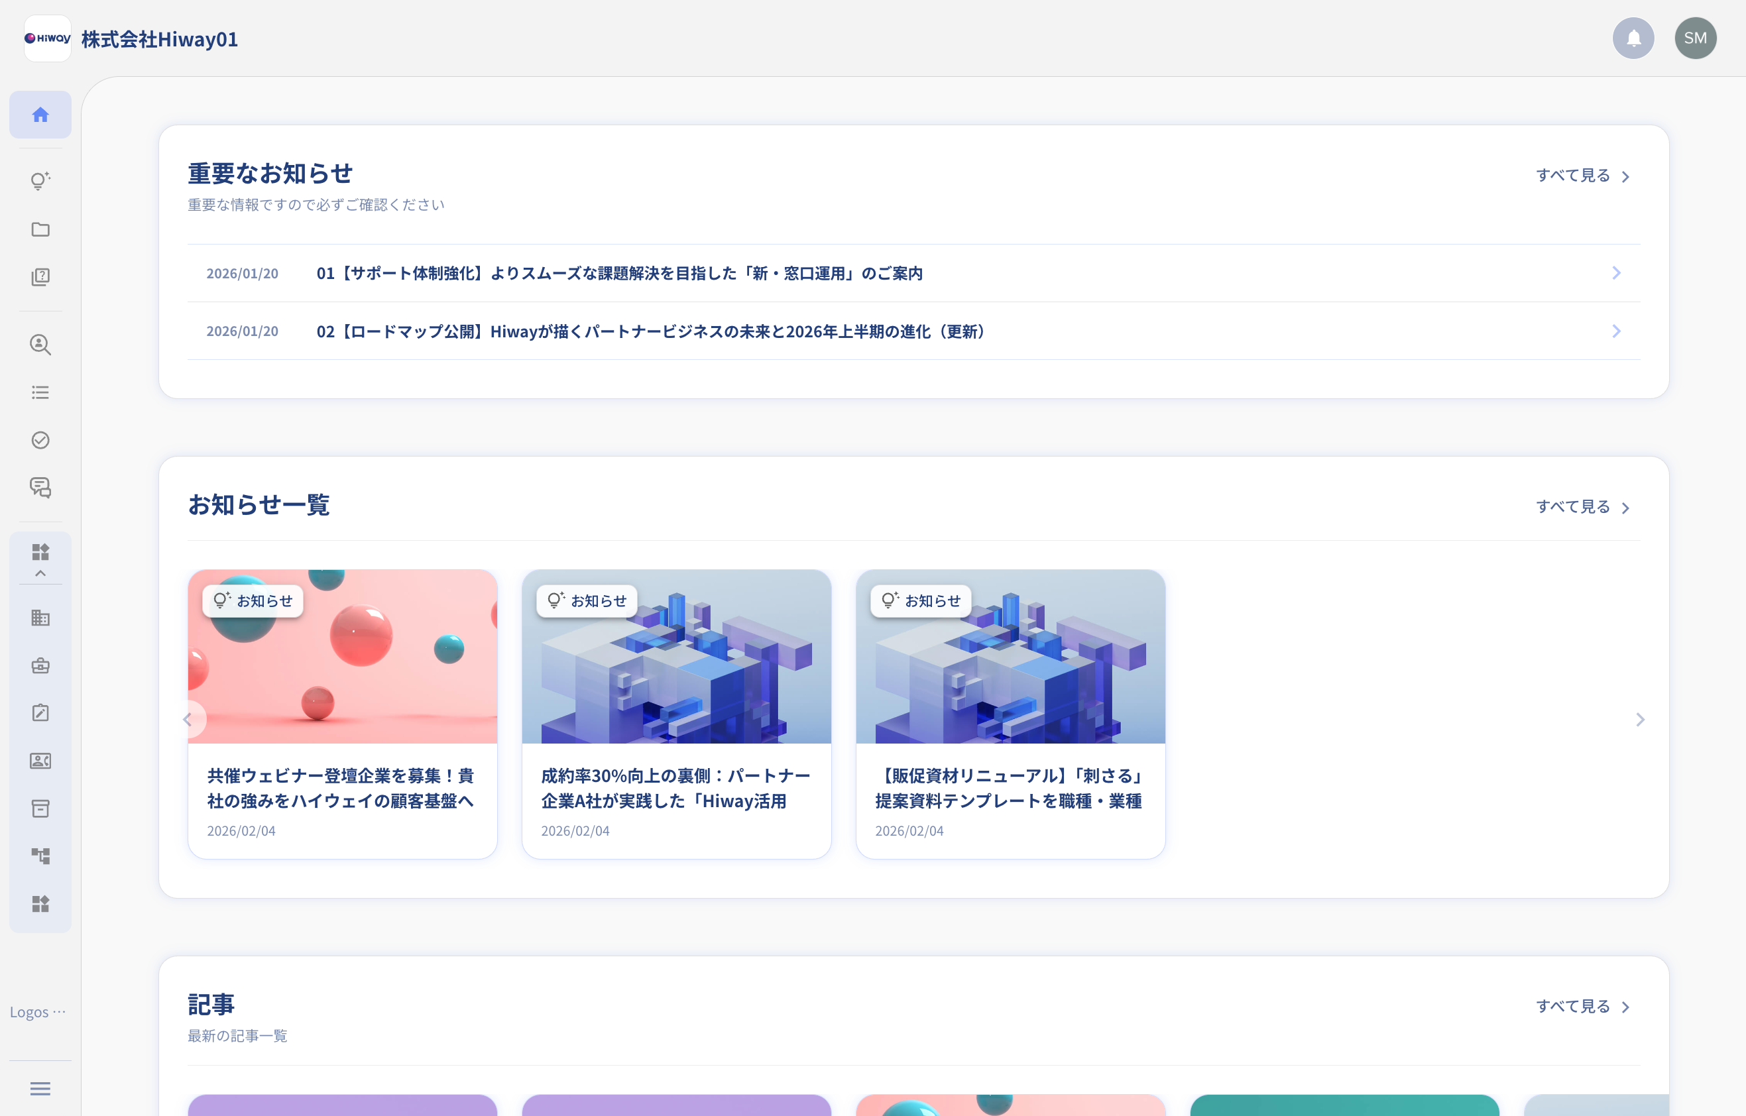Open the contact card icon in the sidebar
The height and width of the screenshot is (1116, 1746).
click(40, 760)
